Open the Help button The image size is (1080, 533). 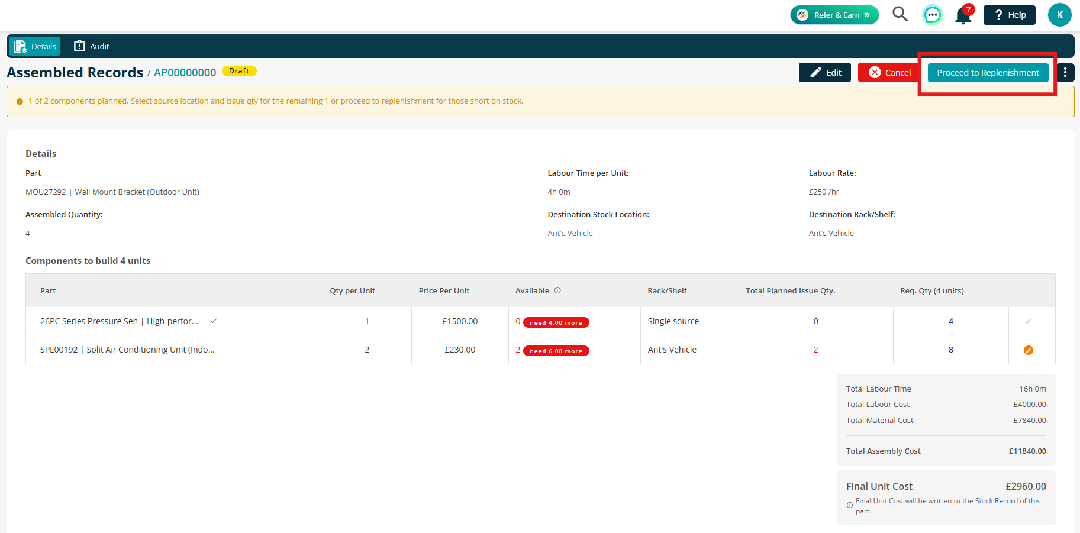pos(1009,15)
